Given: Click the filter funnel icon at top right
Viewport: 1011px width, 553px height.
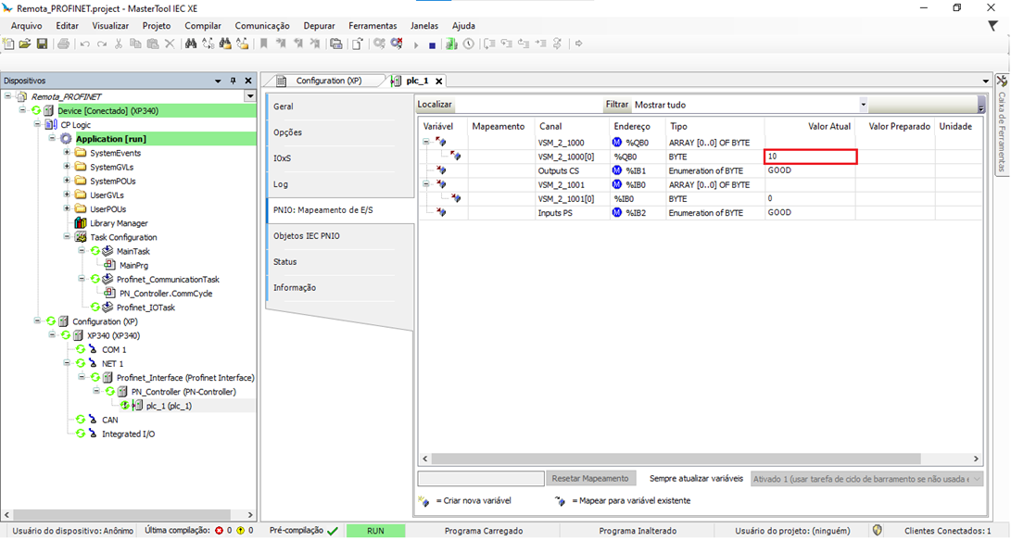Looking at the screenshot, I should (992, 26).
